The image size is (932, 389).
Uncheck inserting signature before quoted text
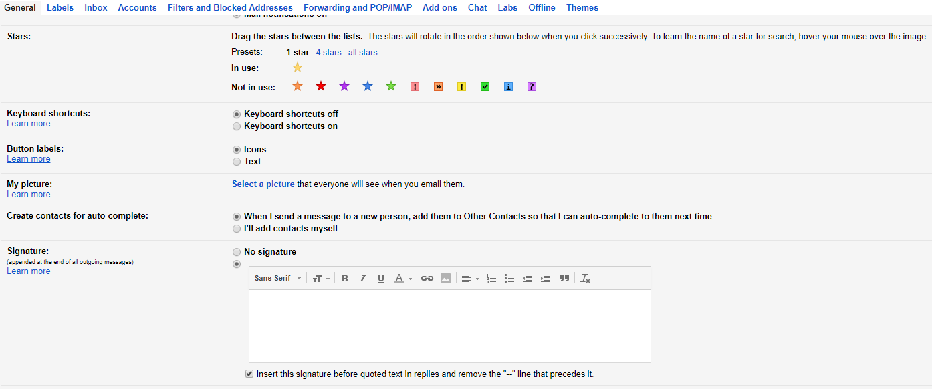249,374
